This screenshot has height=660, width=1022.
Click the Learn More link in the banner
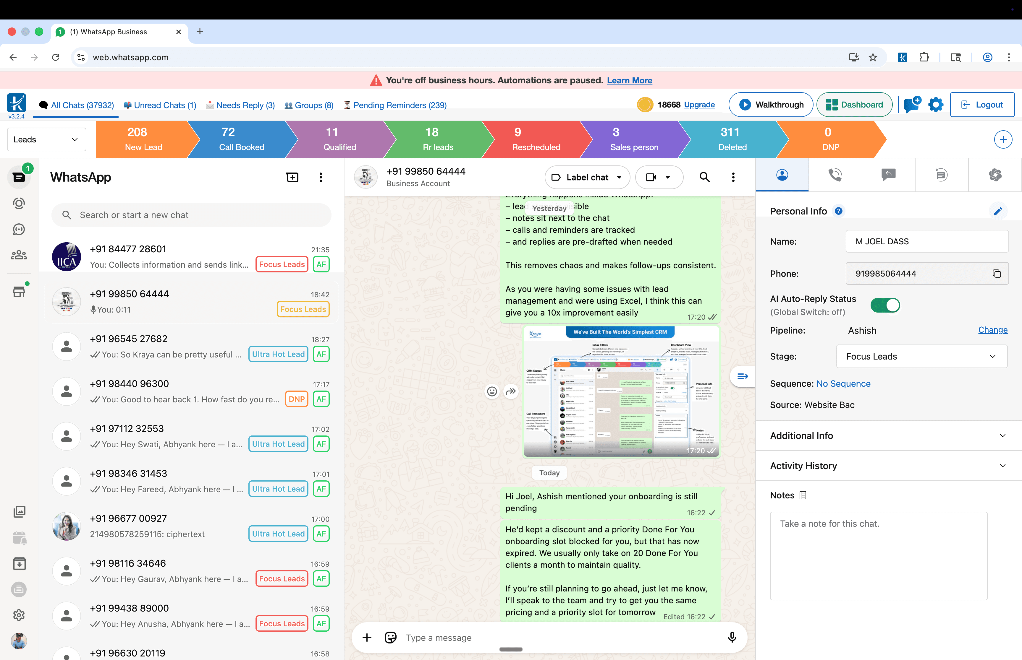629,80
